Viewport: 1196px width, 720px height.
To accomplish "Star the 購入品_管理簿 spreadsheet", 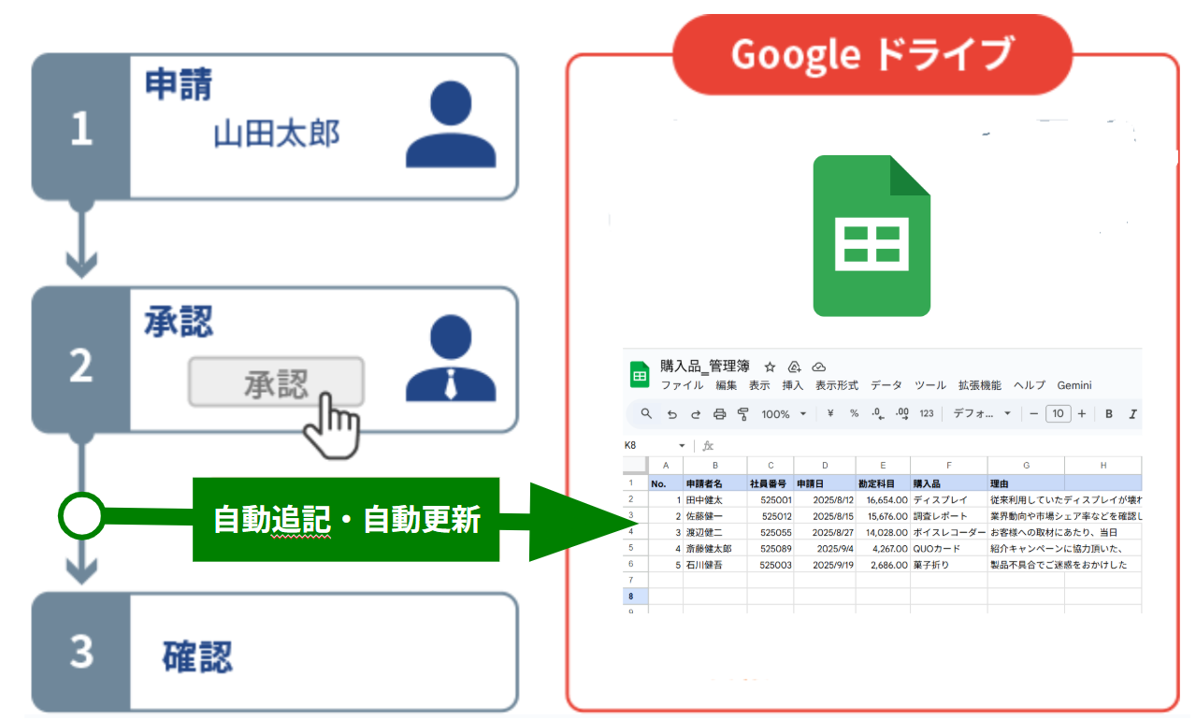I will (x=770, y=367).
